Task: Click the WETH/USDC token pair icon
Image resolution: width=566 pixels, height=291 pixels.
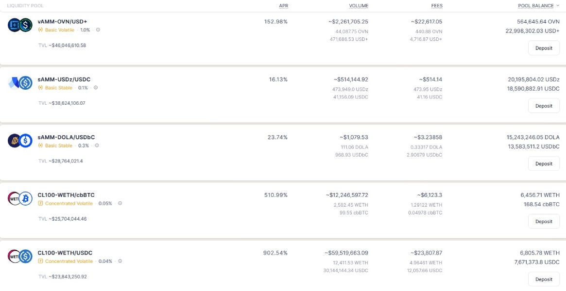Action: tap(20, 256)
